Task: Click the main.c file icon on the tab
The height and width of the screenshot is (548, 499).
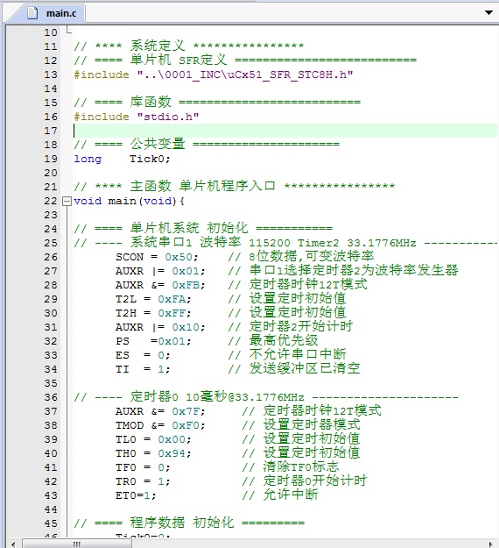Action: coord(32,13)
